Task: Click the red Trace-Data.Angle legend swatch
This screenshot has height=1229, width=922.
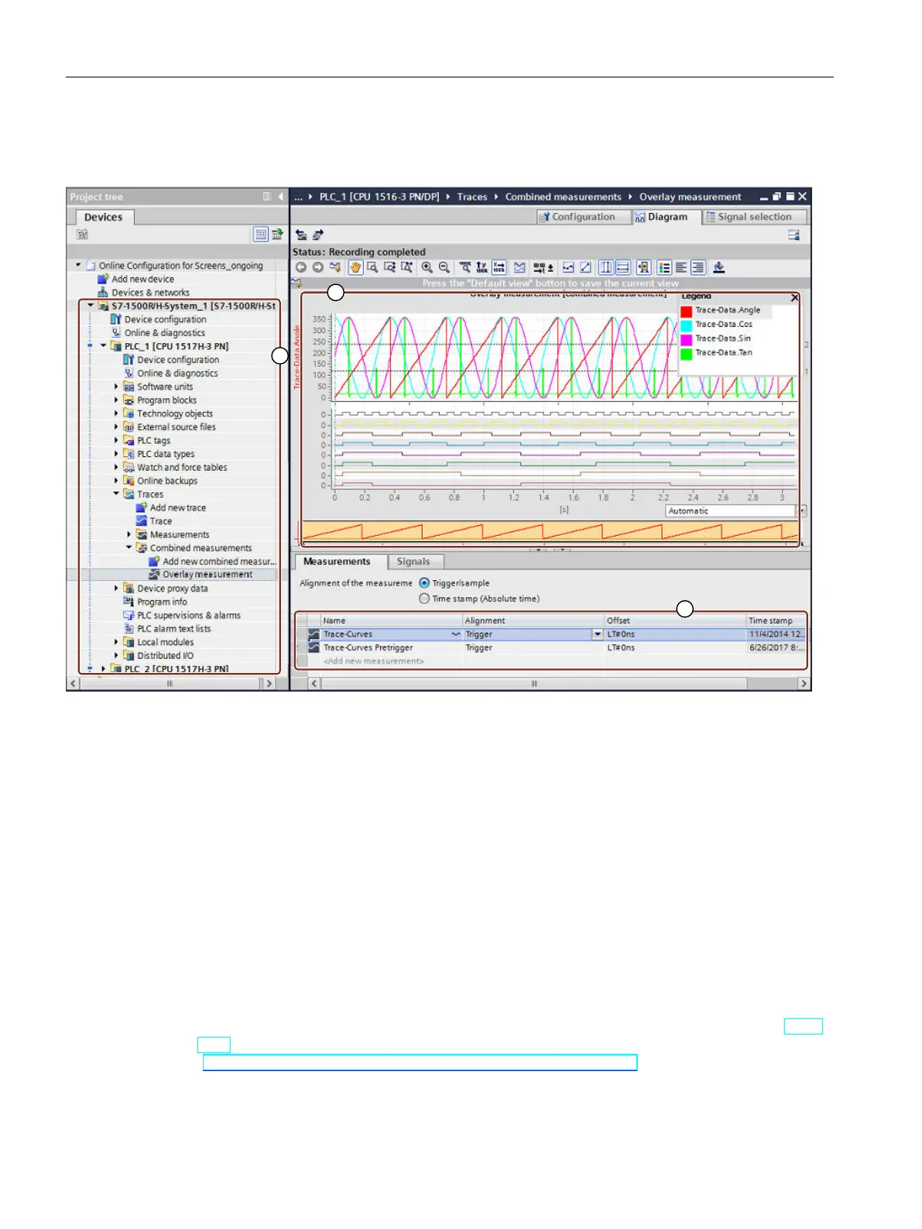Action: tap(686, 311)
